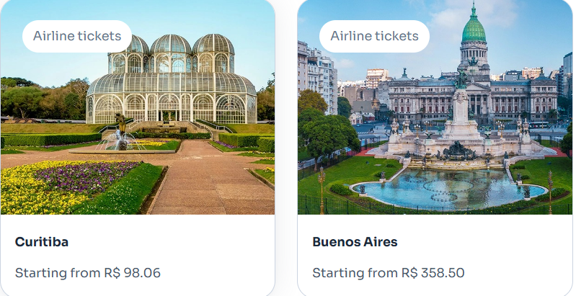Click the fountain pond in Buenos Aires photo
Screen dimensions: 576x296
447,189
